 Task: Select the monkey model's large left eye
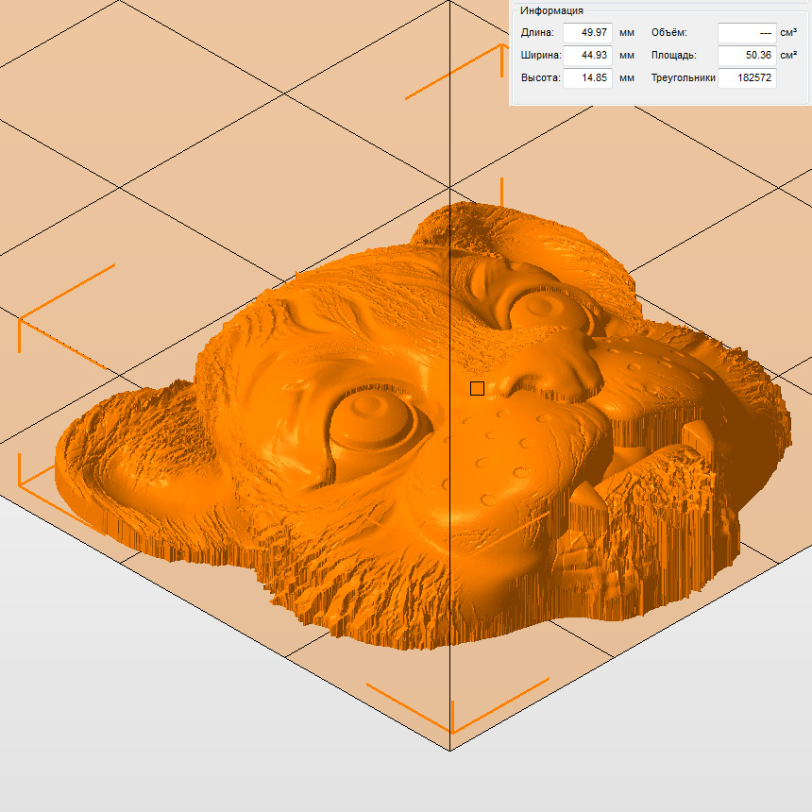(371, 420)
